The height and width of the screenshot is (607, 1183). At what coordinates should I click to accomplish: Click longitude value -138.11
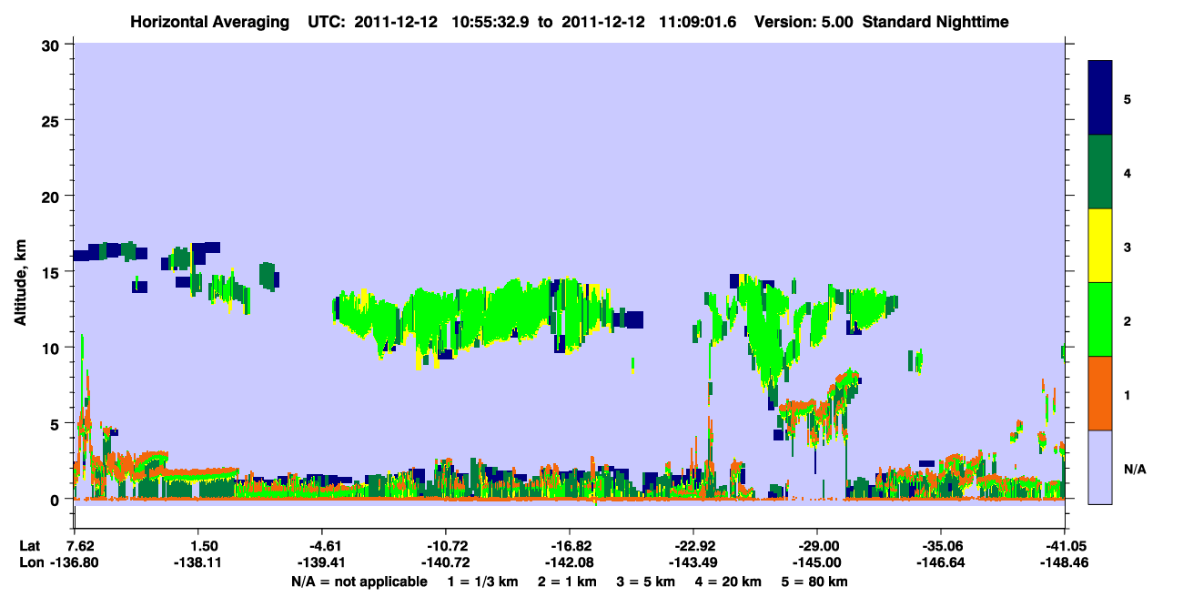[198, 562]
